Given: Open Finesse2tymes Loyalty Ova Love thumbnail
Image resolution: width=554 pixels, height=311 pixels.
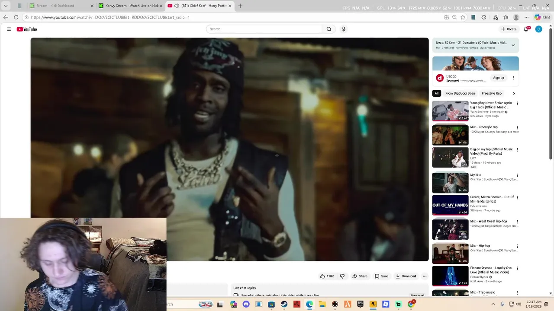Looking at the screenshot, I should (450, 276).
